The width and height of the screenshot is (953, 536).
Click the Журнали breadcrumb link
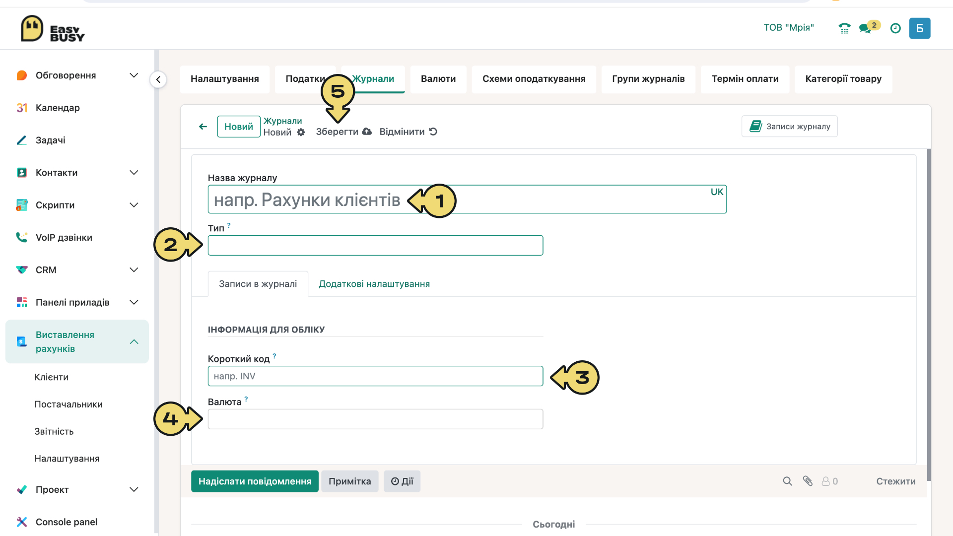[282, 121]
